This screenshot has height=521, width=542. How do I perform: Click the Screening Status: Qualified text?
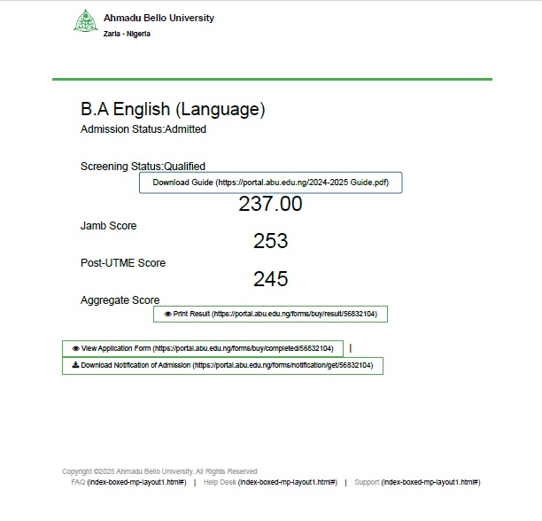coord(143,167)
